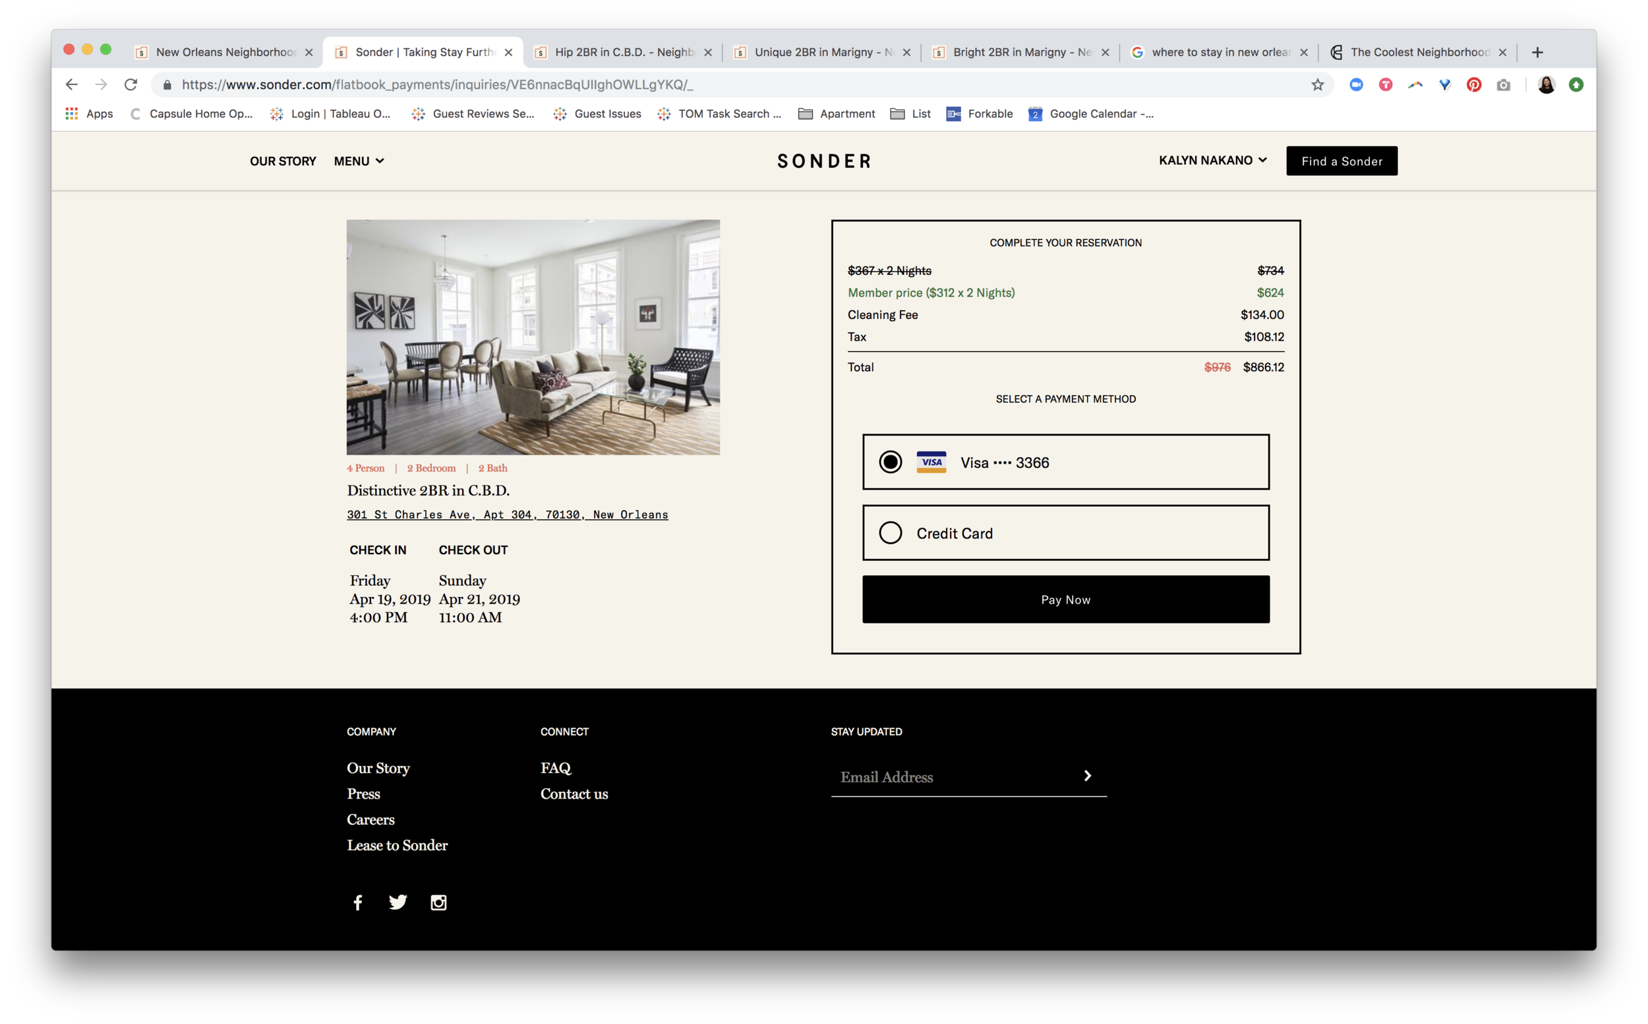The image size is (1648, 1024).
Task: Switch to where to stay Google tab
Action: click(x=1220, y=52)
